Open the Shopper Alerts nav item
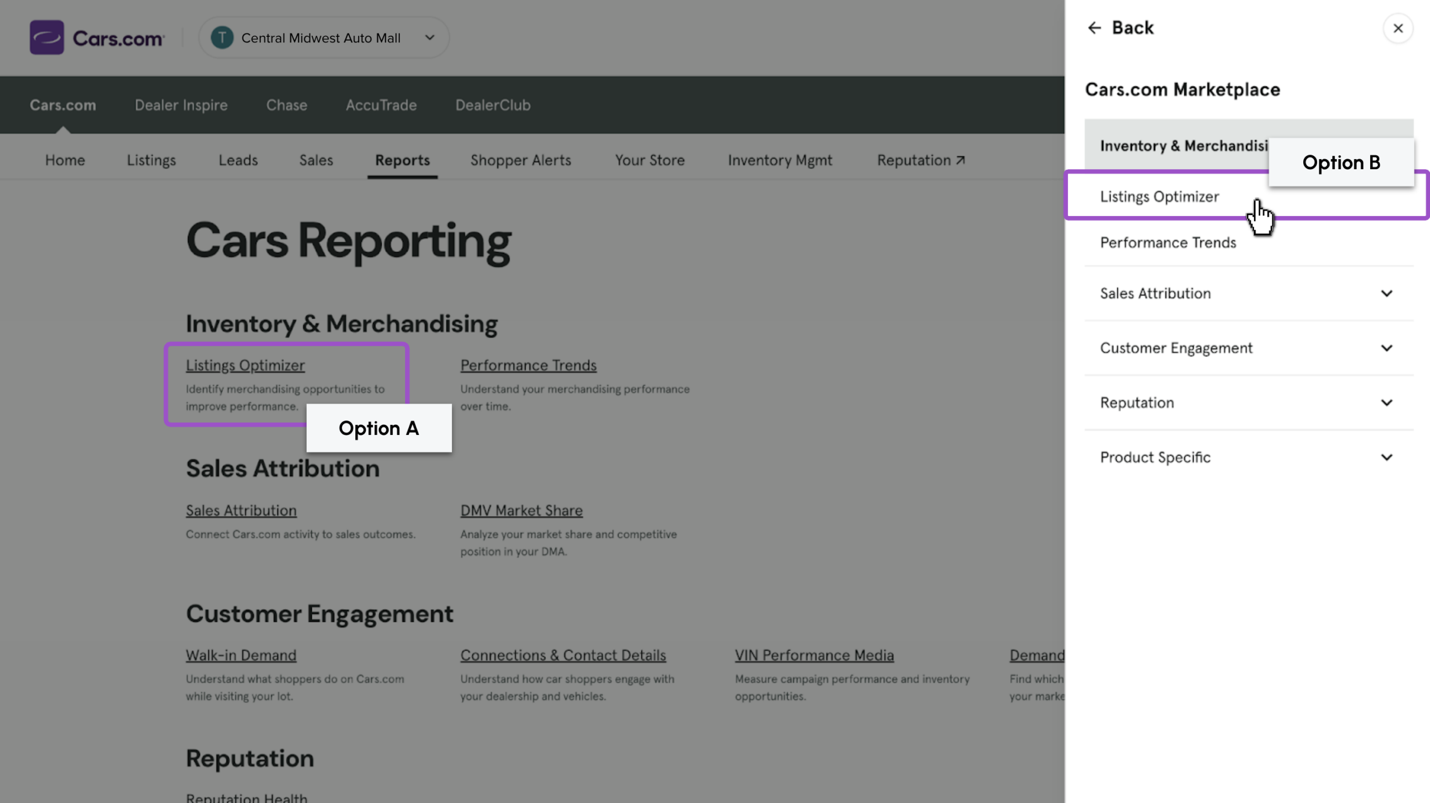The image size is (1430, 803). [521, 160]
